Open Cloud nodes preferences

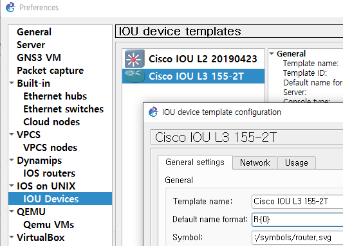pyautogui.click(x=51, y=122)
